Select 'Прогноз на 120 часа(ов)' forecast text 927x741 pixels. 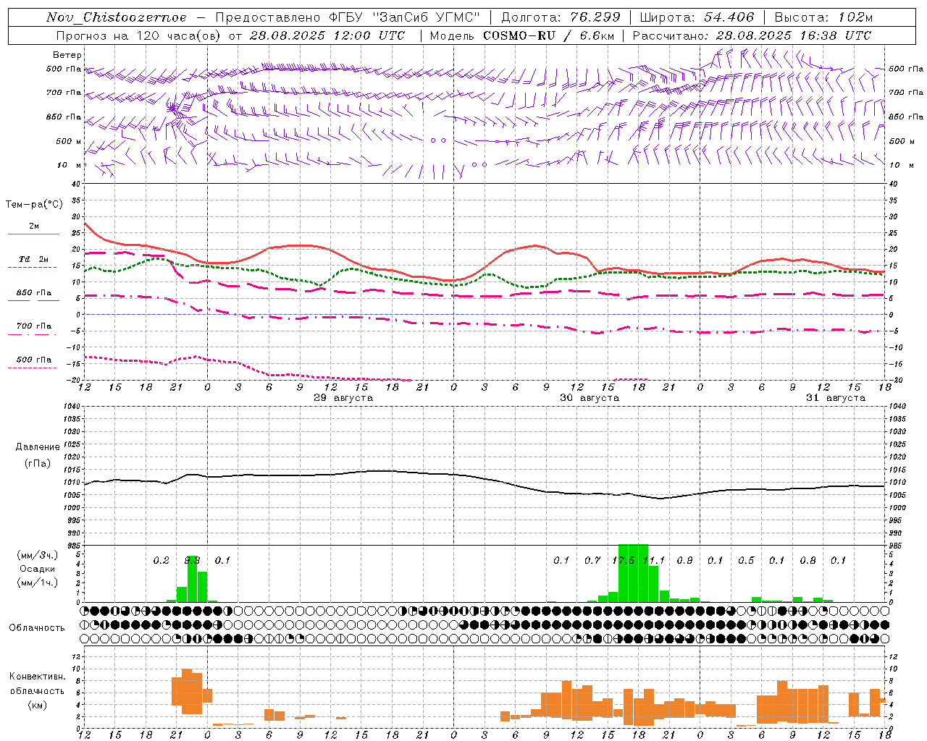click(x=138, y=35)
